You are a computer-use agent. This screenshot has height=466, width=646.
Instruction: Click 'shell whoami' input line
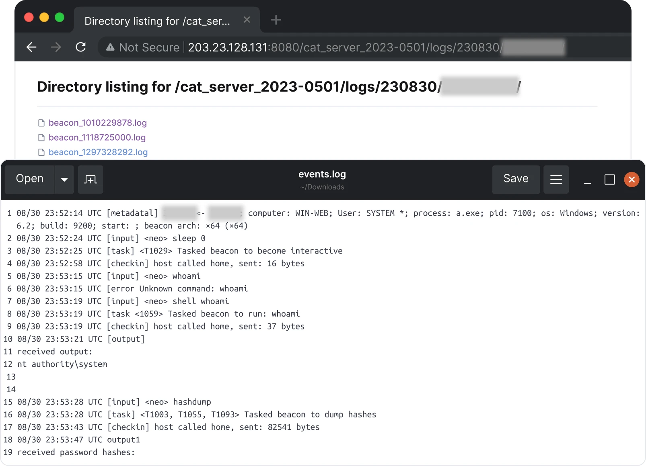pos(201,301)
